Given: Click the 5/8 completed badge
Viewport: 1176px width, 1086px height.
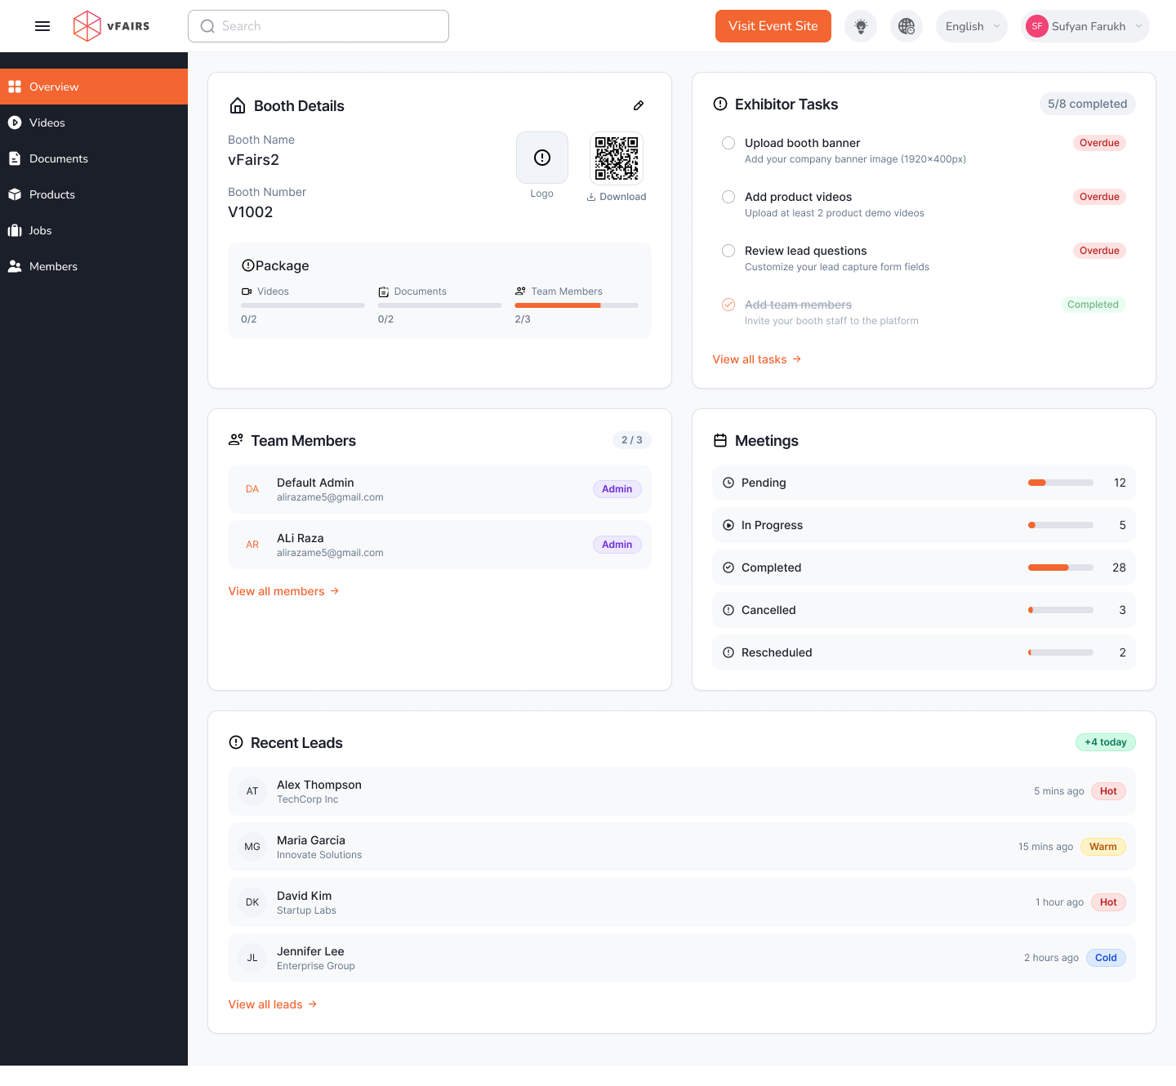Looking at the screenshot, I should [1087, 104].
